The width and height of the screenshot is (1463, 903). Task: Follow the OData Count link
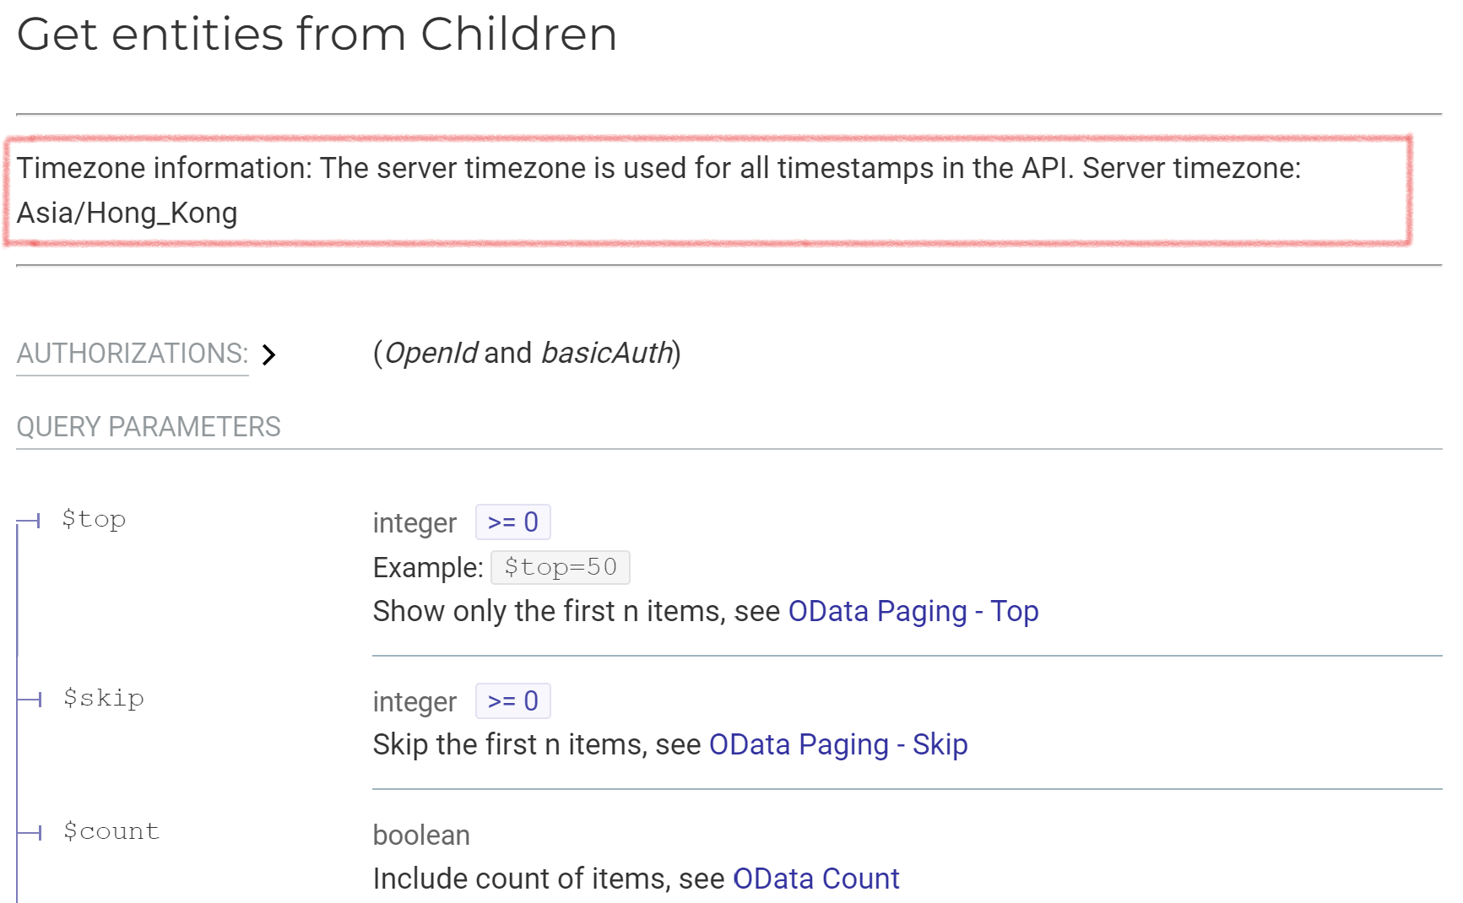[815, 879]
